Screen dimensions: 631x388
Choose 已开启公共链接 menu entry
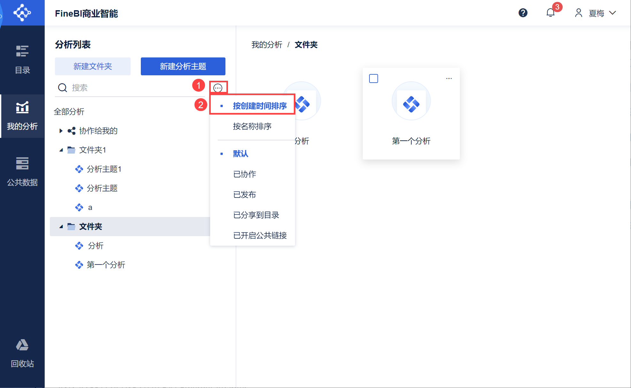[x=260, y=235]
